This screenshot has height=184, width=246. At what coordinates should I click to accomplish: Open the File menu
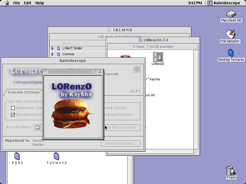click(x=17, y=3)
